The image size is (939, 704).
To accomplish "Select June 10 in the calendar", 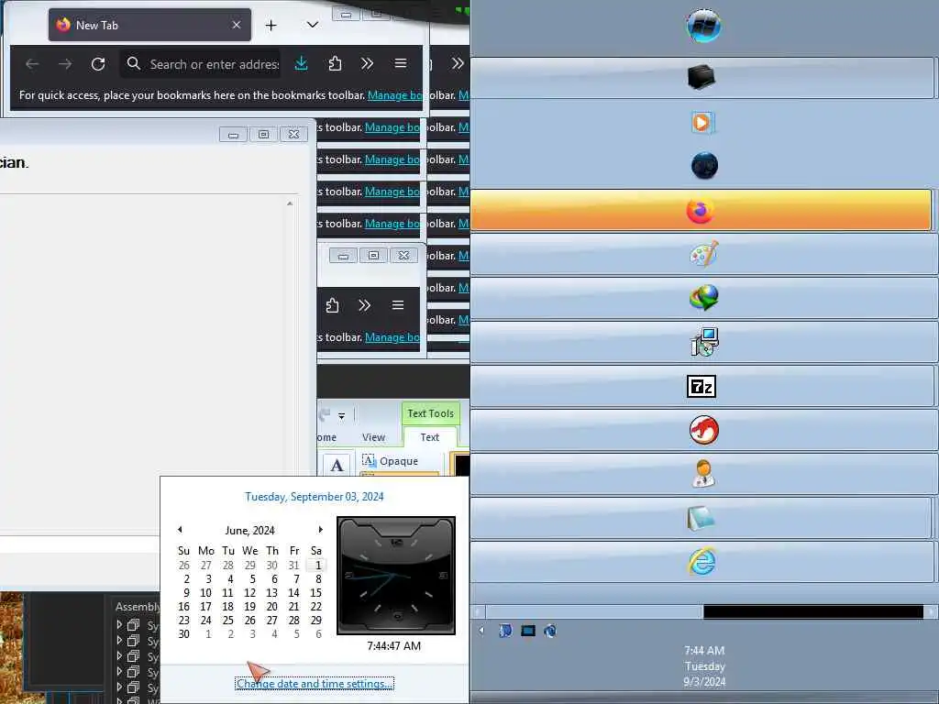I will point(205,593).
